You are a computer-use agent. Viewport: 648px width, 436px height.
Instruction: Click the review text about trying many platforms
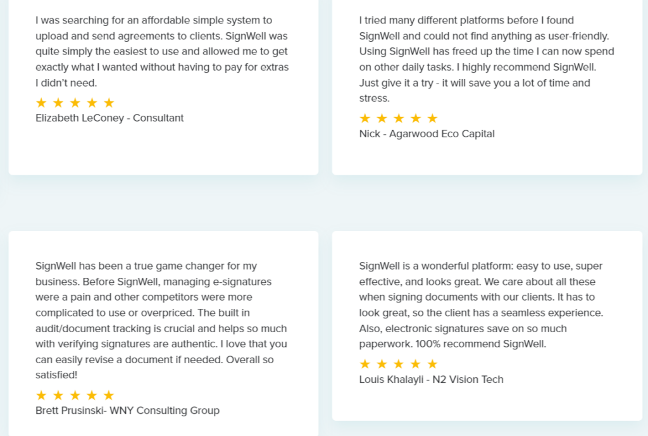coord(486,59)
